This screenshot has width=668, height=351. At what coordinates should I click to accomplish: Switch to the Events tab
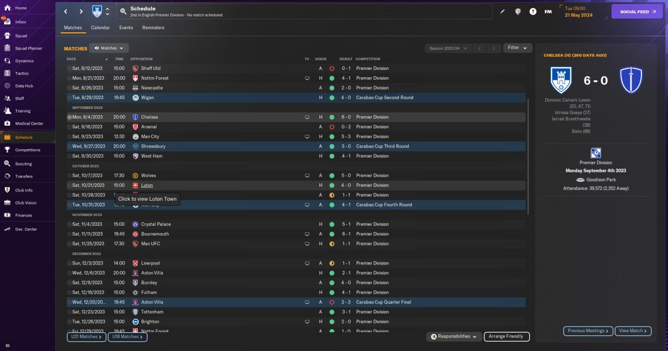pyautogui.click(x=126, y=28)
